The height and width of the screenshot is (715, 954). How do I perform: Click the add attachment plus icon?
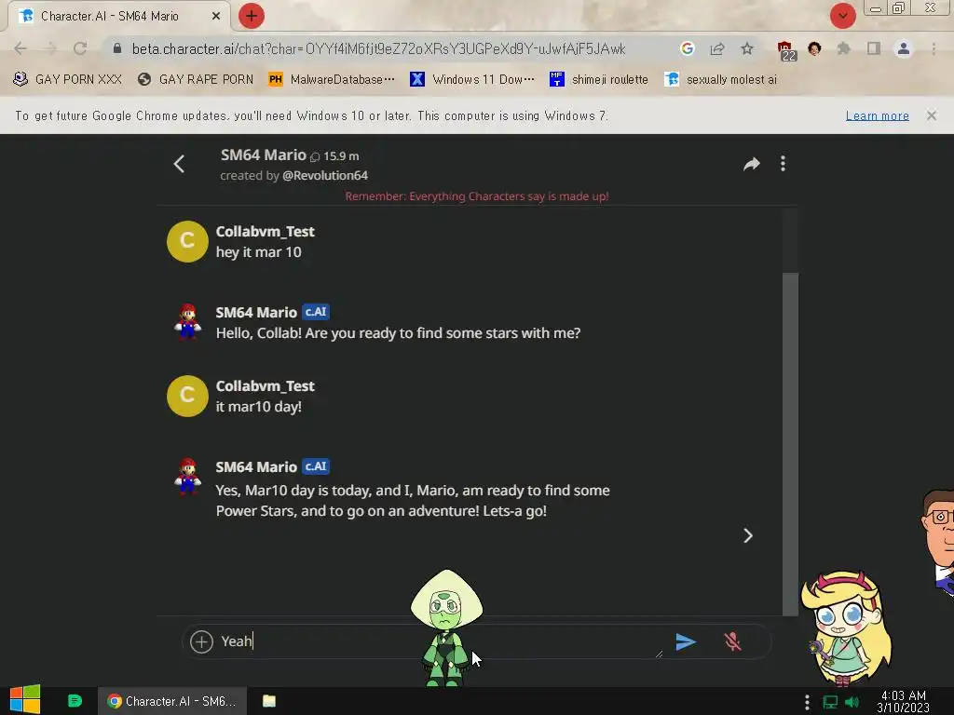(201, 641)
